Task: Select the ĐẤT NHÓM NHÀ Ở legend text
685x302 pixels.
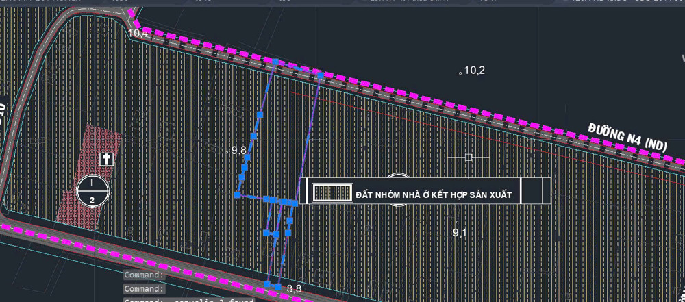Action: (434, 194)
